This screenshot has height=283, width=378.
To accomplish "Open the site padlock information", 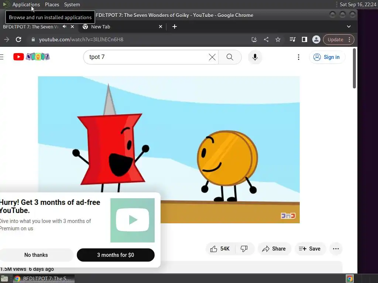I will click(x=33, y=39).
